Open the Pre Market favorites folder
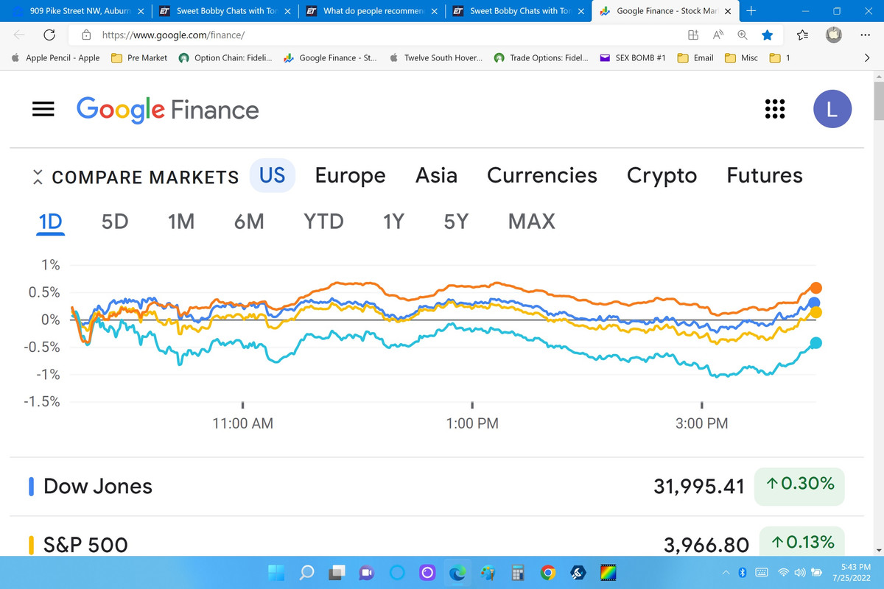884x589 pixels. (x=139, y=57)
